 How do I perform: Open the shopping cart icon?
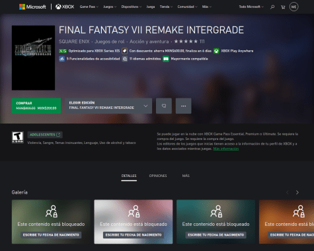click(x=283, y=7)
